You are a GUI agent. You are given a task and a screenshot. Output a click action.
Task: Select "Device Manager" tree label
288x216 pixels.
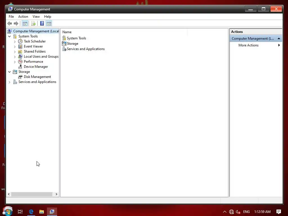[36, 67]
